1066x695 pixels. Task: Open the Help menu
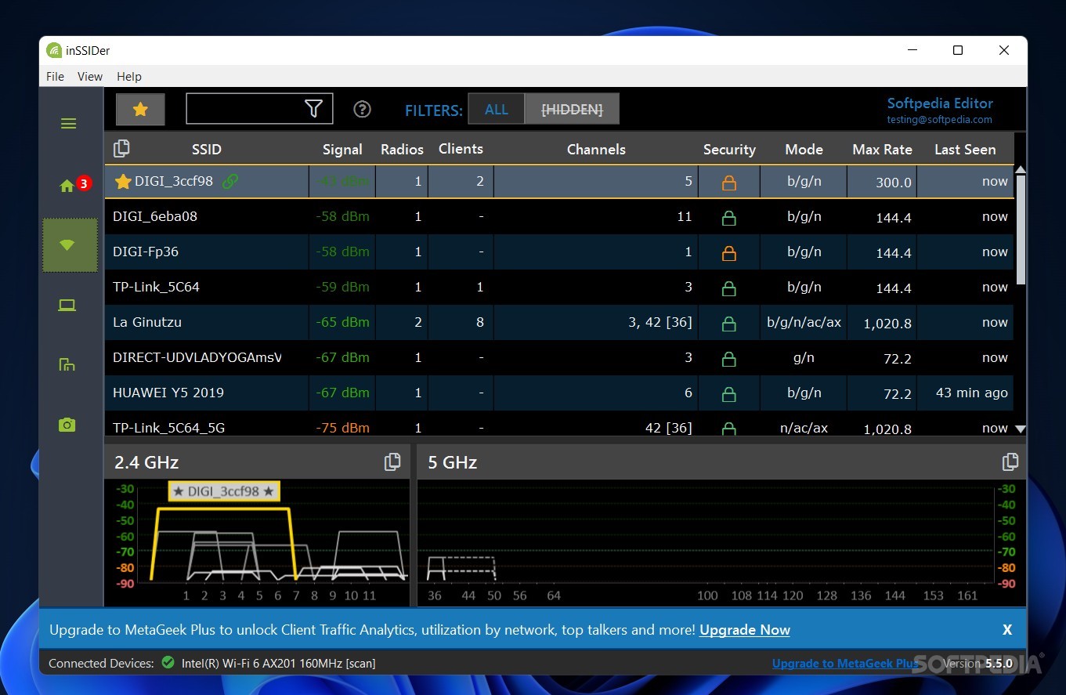pos(129,76)
